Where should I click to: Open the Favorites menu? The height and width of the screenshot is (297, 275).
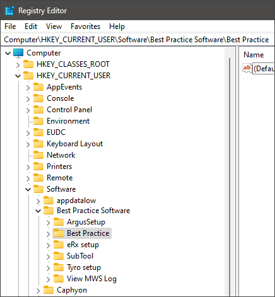click(85, 26)
